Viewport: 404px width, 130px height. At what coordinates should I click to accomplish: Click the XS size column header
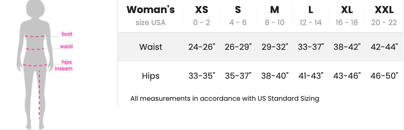(x=202, y=15)
